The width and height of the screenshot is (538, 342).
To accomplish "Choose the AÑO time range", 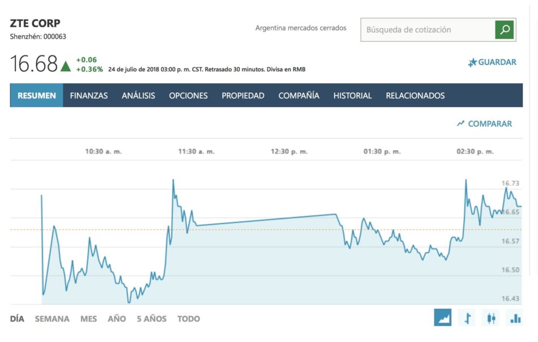I will 117,319.
